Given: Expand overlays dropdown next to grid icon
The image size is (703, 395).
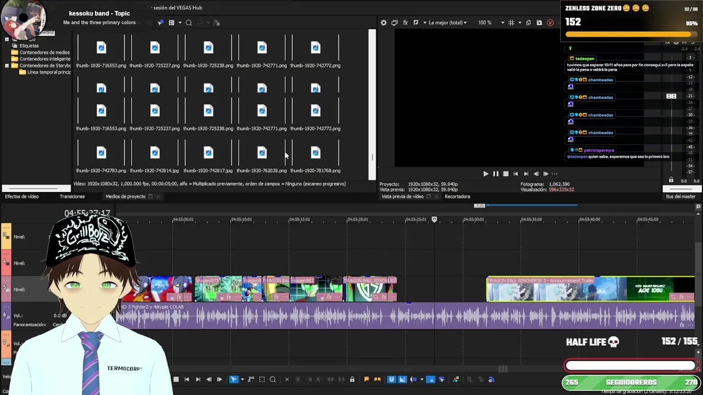Looking at the screenshot, I should [520, 22].
